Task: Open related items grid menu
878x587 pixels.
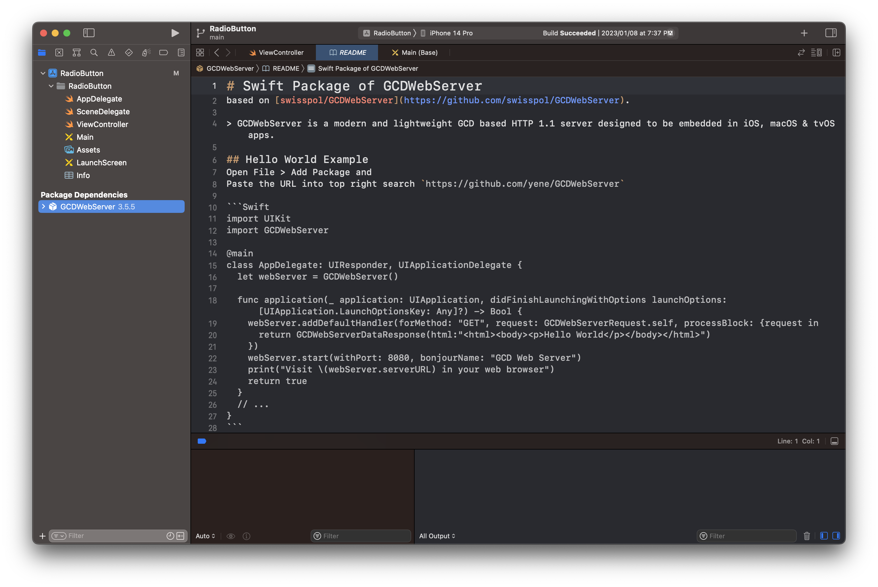Action: pos(200,52)
